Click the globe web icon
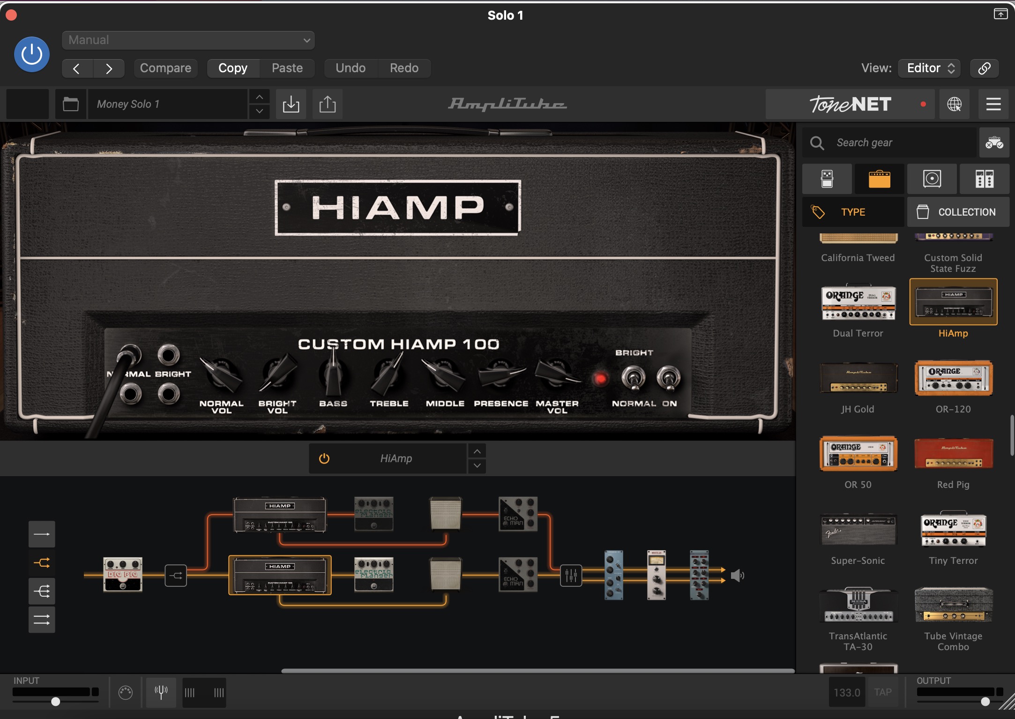 [955, 104]
